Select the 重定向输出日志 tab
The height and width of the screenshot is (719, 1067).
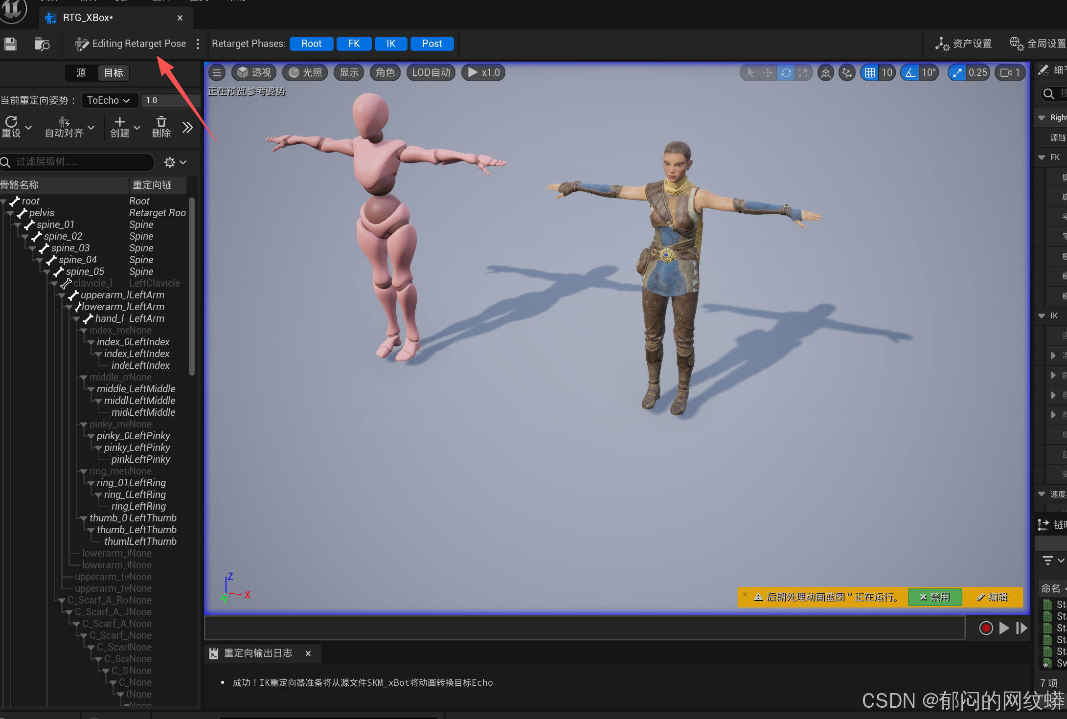pyautogui.click(x=258, y=653)
